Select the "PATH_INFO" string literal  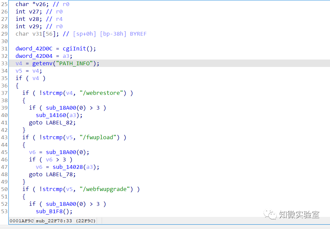(74, 63)
